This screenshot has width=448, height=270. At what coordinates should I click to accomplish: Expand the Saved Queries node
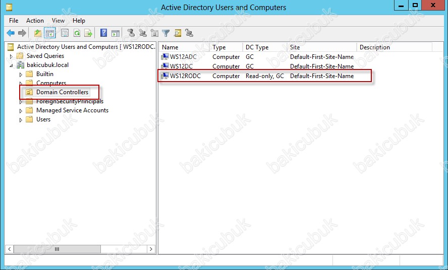pyautogui.click(x=11, y=56)
